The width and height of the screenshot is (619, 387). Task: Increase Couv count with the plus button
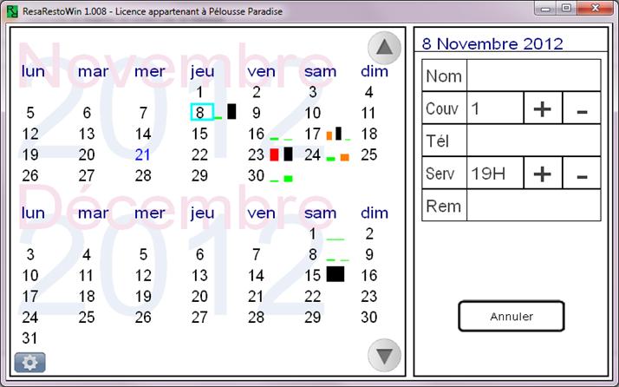tap(543, 108)
